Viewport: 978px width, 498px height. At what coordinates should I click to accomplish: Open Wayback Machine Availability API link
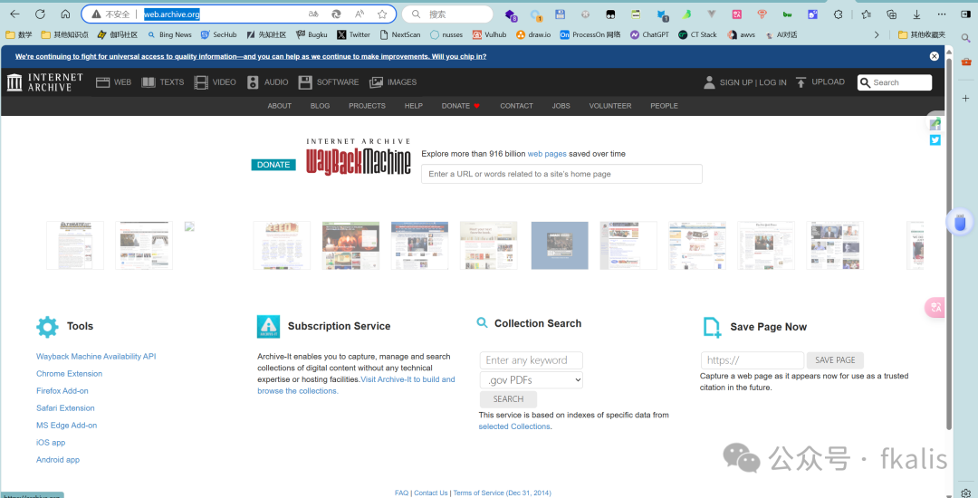[x=96, y=357]
